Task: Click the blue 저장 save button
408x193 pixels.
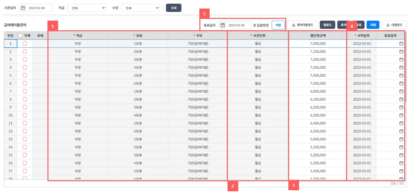Action: 373,25
